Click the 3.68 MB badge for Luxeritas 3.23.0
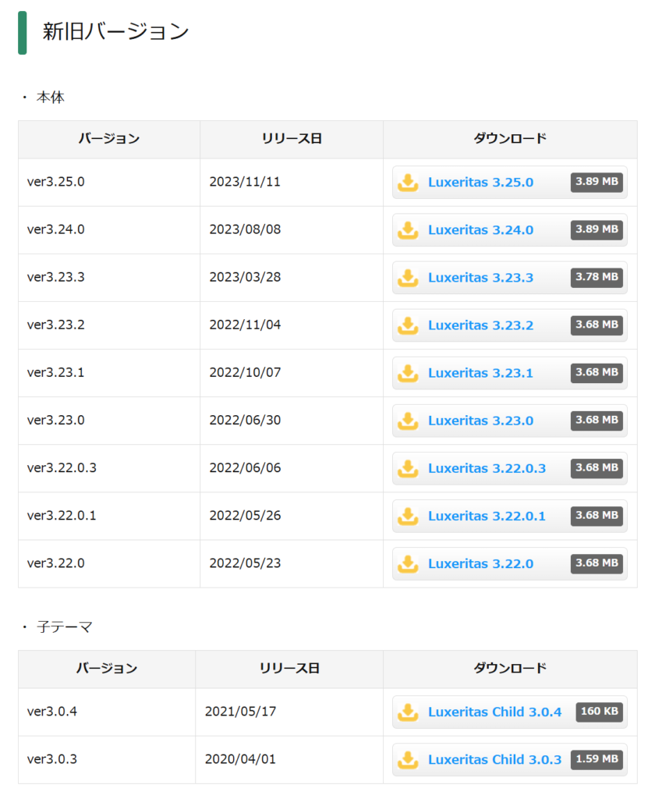Viewport: 655px width, 799px height. click(597, 421)
